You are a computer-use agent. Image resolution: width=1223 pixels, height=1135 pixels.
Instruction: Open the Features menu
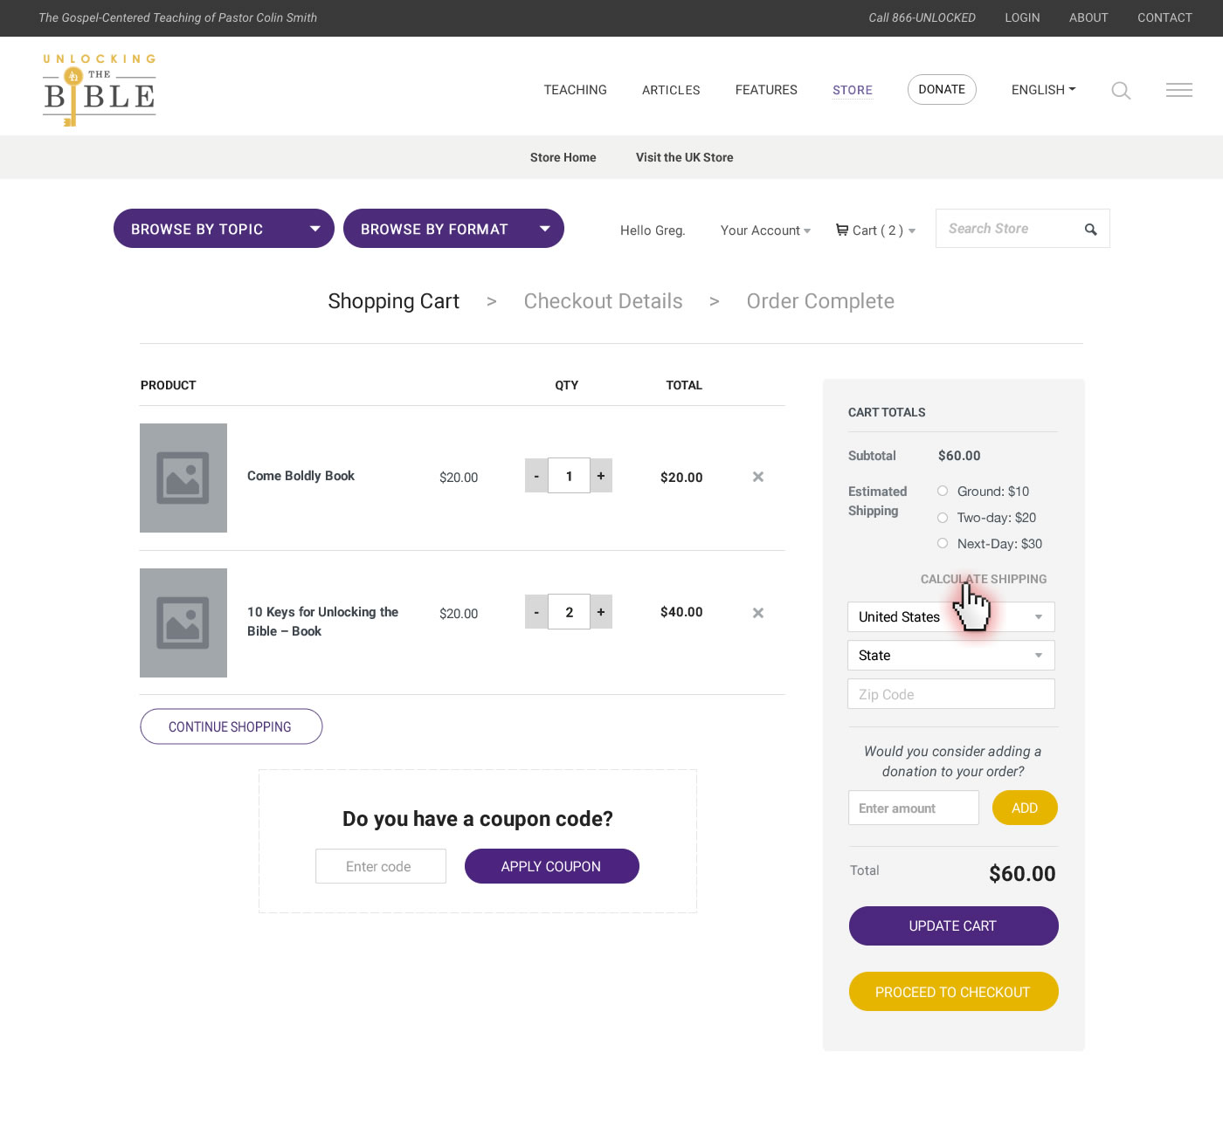766,90
